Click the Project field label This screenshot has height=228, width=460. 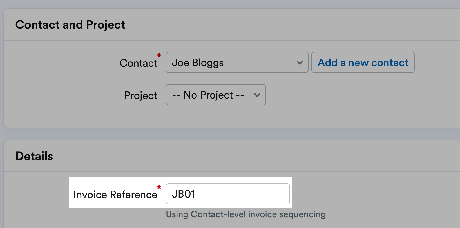(140, 95)
